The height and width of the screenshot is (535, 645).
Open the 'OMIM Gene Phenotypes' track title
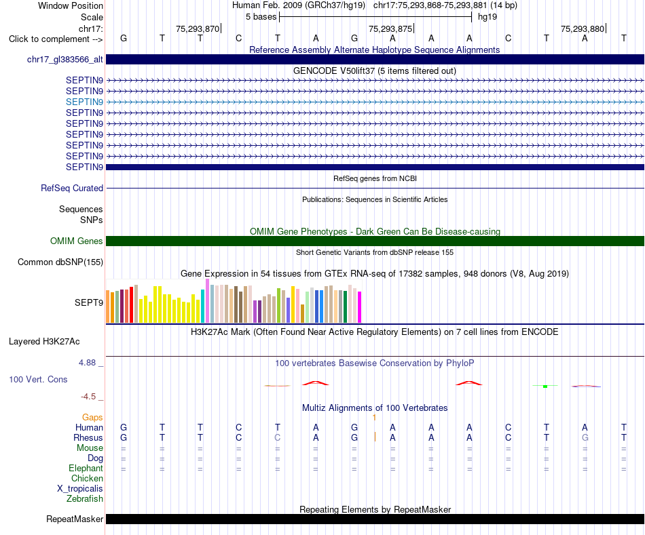[375, 231]
